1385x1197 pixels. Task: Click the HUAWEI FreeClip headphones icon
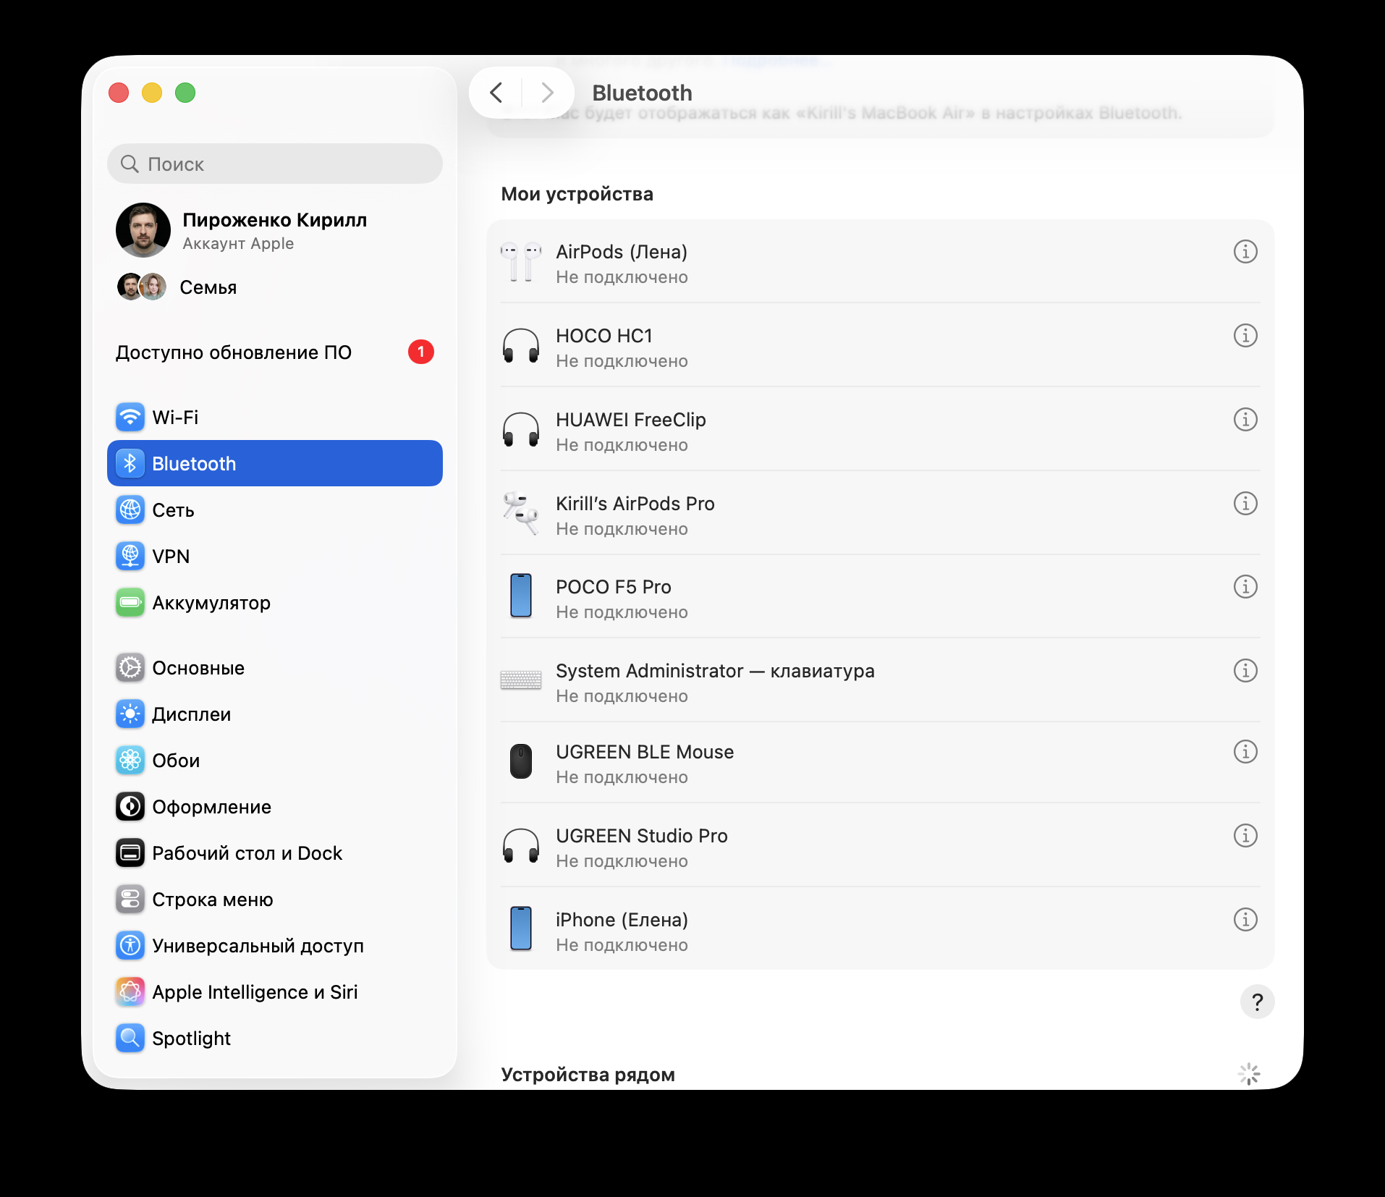click(x=521, y=430)
